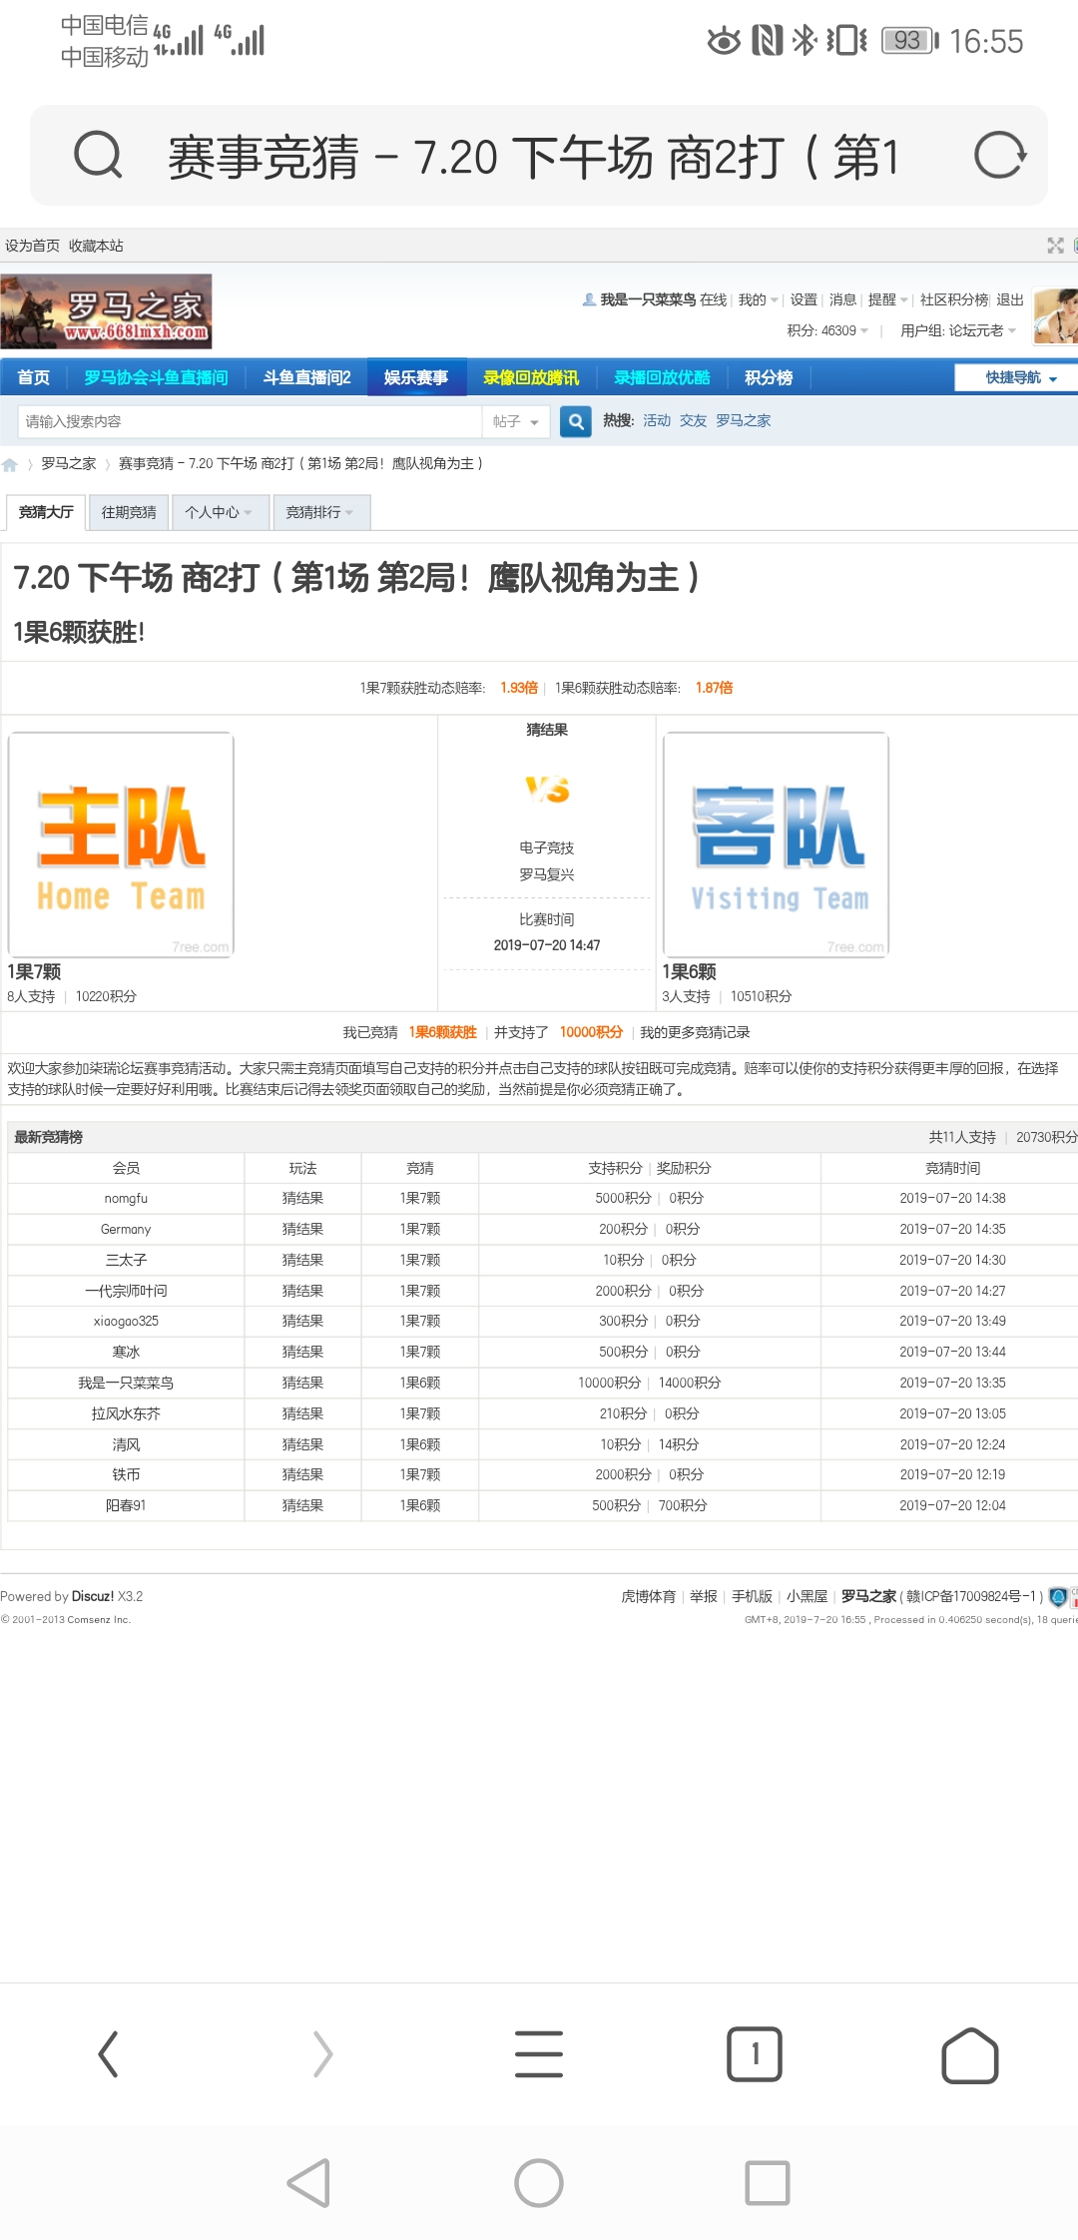
Task: Open 首页 in the navigation bar
Action: (x=33, y=377)
